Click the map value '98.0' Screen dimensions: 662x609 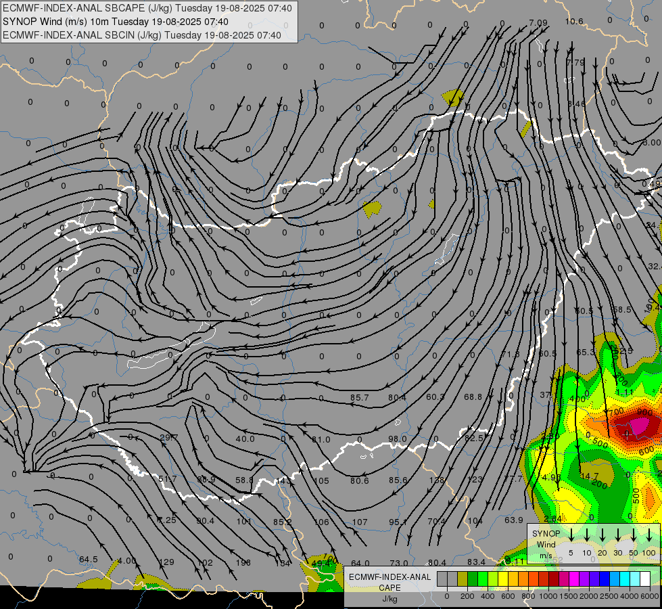(398, 438)
